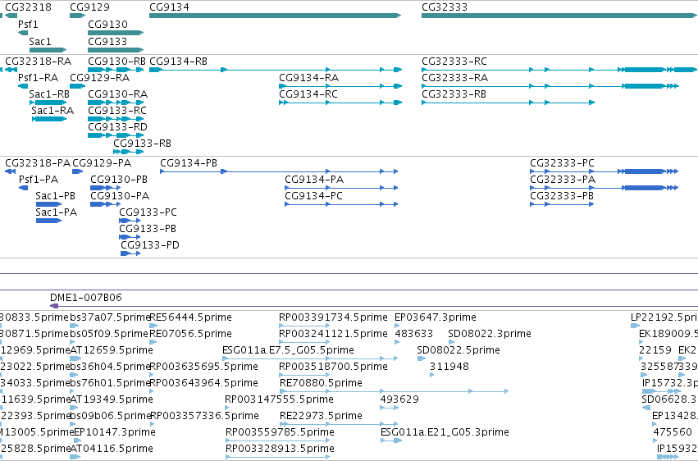Click the CG9129 gene label
698x461 pixels.
click(89, 7)
